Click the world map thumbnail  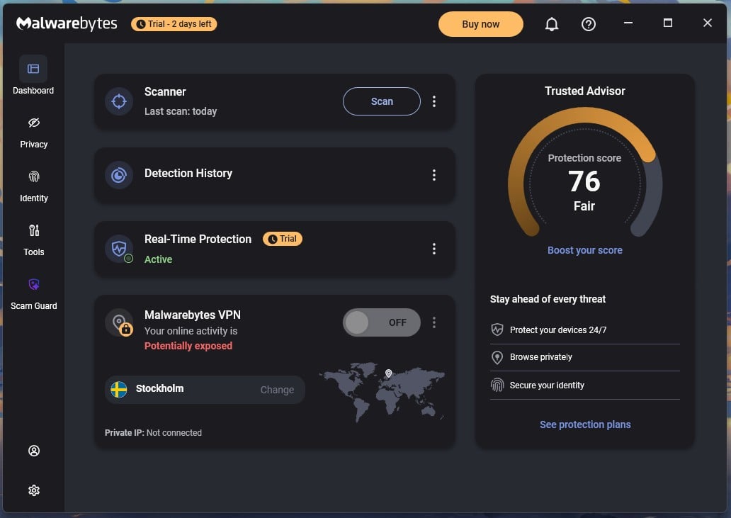click(382, 391)
